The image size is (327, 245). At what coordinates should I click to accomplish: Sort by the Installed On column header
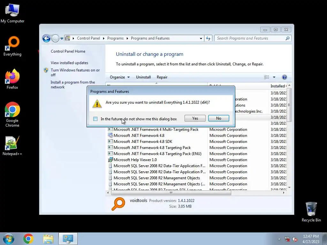tap(278, 86)
